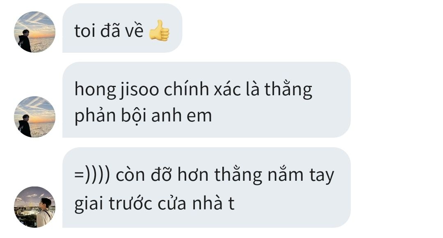Select the "=)))) còn đỡ hơn" message bubble

pyautogui.click(x=206, y=187)
